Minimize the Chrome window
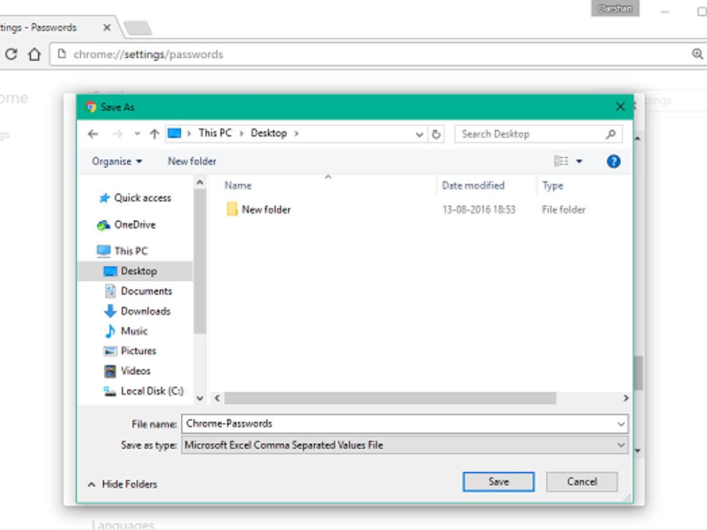 (x=665, y=11)
